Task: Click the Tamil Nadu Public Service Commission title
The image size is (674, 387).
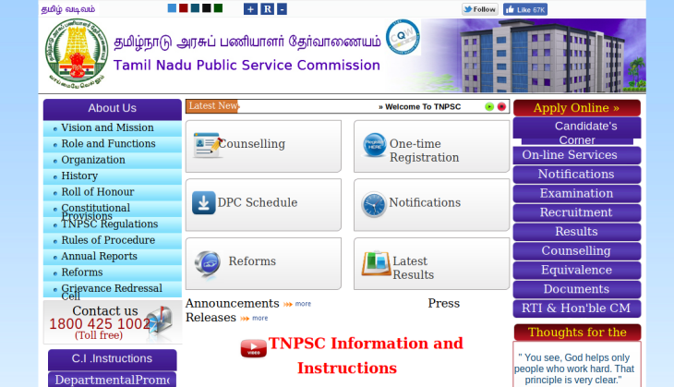Action: (247, 66)
